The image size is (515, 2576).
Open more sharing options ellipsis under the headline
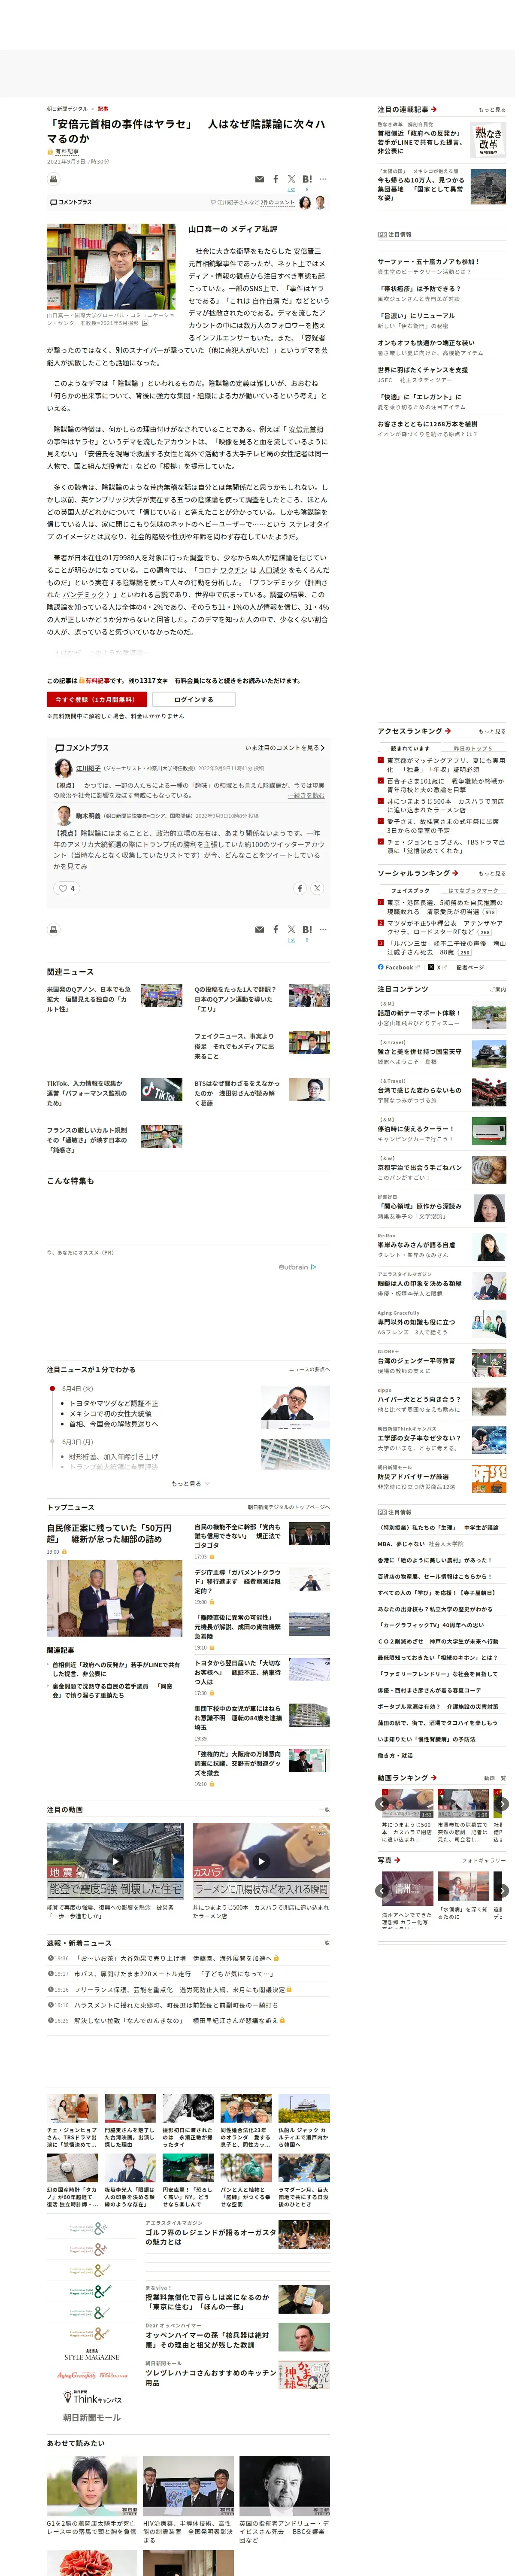323,179
